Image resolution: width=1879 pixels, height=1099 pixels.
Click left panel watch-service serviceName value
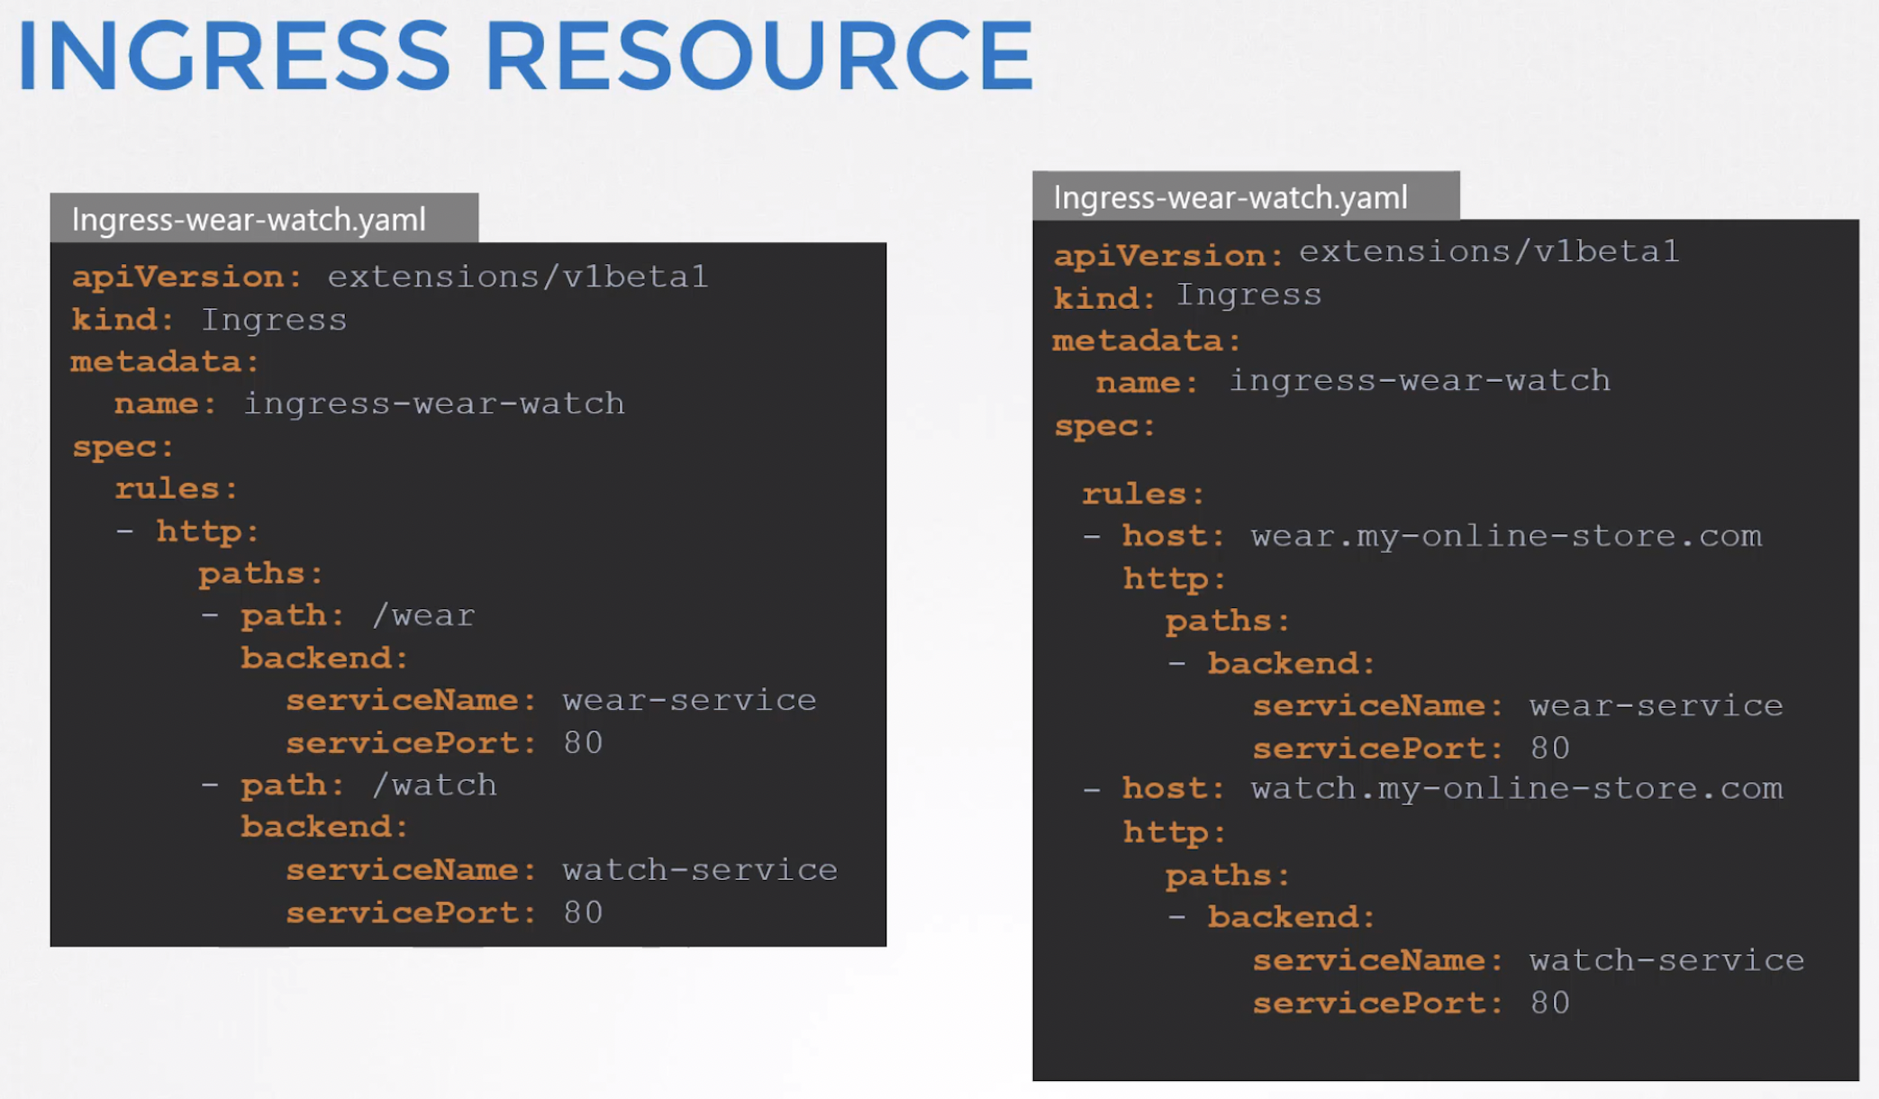pos(700,870)
